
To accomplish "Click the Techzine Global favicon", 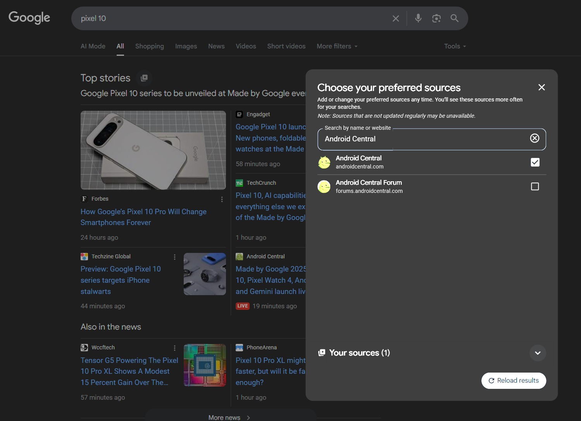I will pos(84,256).
